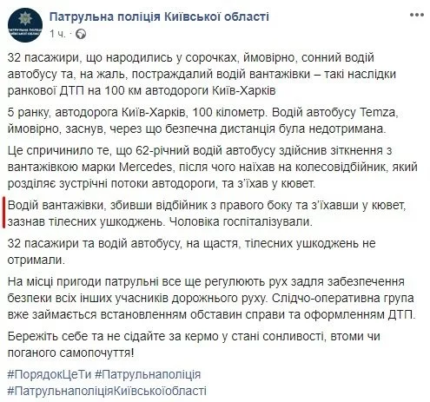
Task: Click the paragraph starting "Бережіть себе"
Action: (194, 345)
